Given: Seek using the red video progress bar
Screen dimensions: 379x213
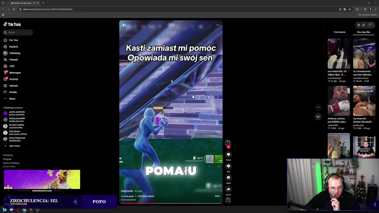Looking at the screenshot, I should (x=171, y=203).
